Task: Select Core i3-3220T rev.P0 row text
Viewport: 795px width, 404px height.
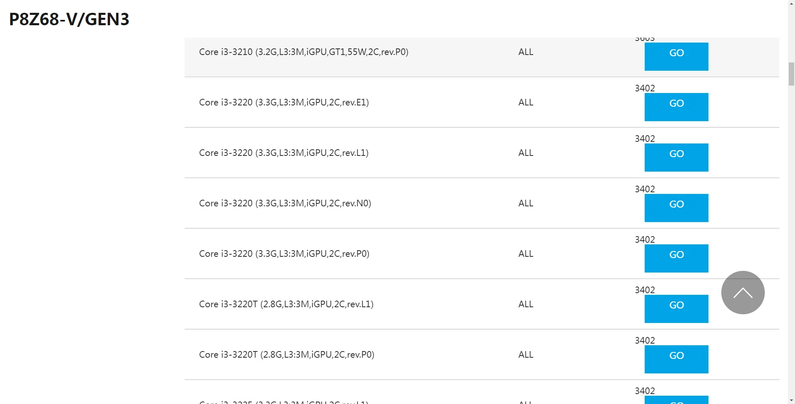Action: 287,355
